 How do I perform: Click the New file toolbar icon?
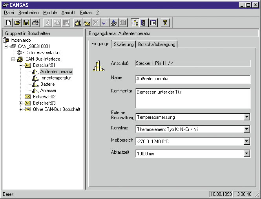[x=8, y=23]
